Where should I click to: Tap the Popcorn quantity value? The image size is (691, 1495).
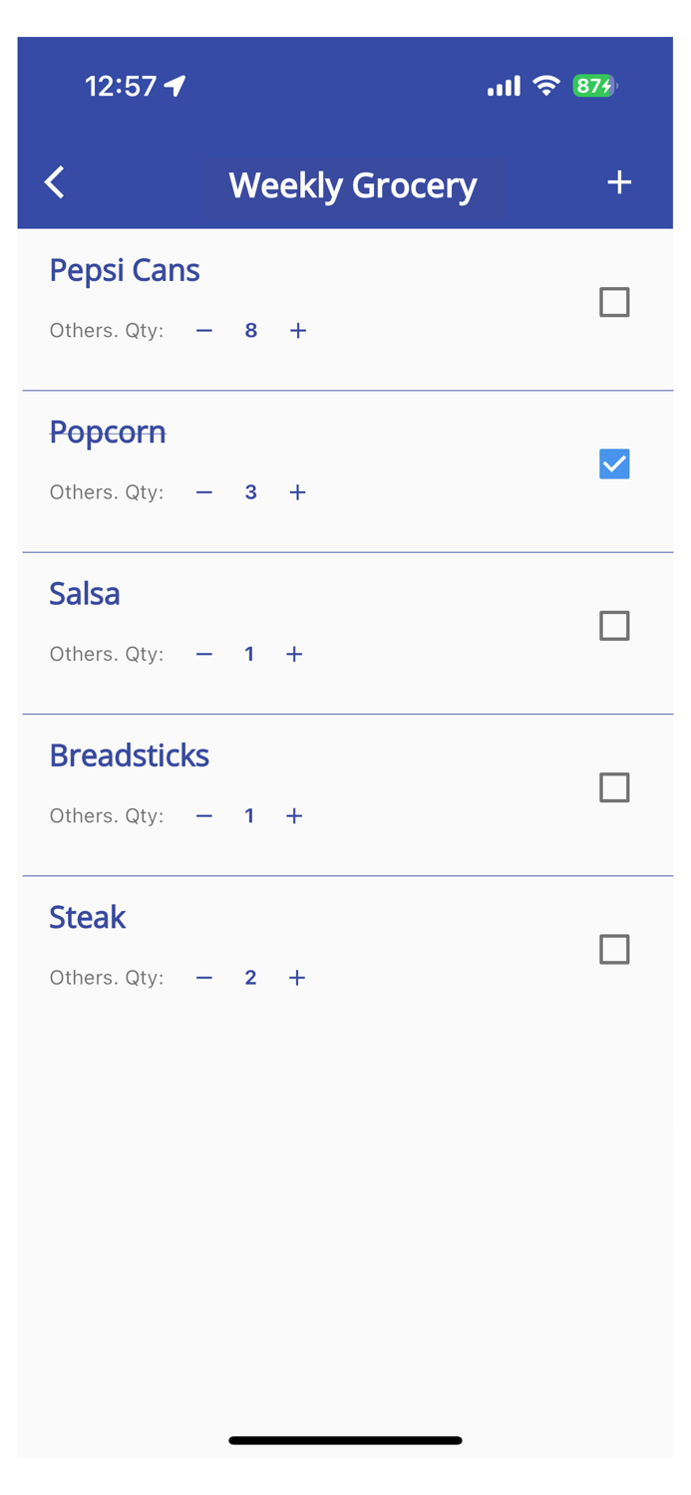250,491
